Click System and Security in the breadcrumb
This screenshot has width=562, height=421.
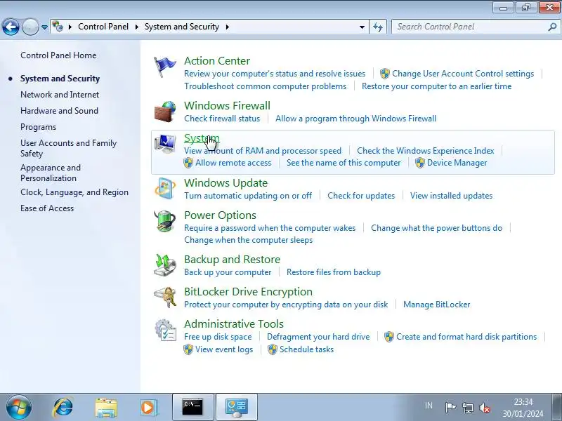point(182,27)
